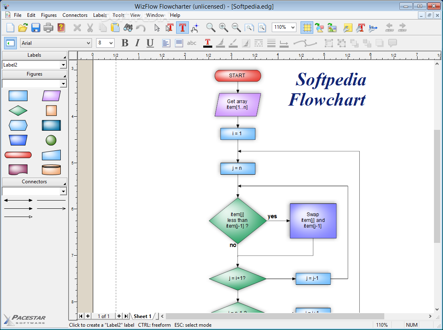
Task: Insert a picture using the image icon
Action: 332,28
